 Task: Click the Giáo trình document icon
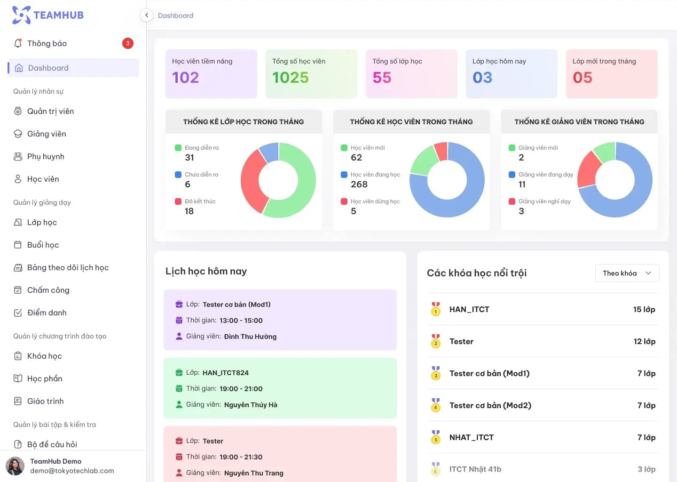pyautogui.click(x=18, y=401)
